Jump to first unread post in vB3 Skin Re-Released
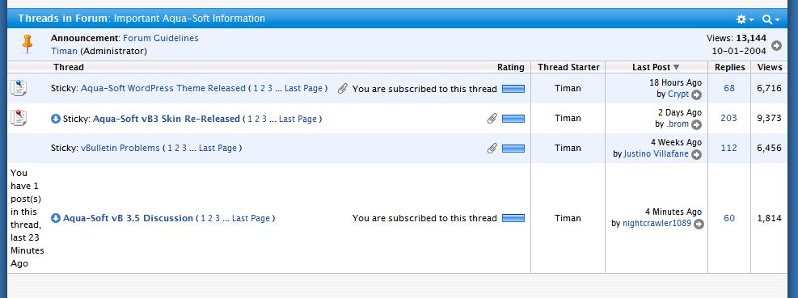The height and width of the screenshot is (298, 798). click(56, 119)
